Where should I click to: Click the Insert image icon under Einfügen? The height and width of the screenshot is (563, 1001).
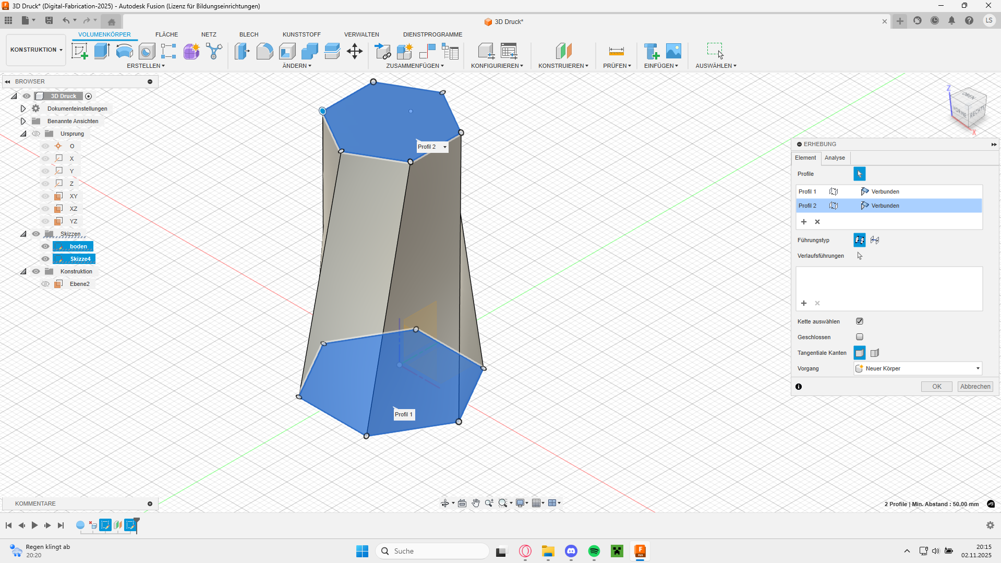pos(673,51)
